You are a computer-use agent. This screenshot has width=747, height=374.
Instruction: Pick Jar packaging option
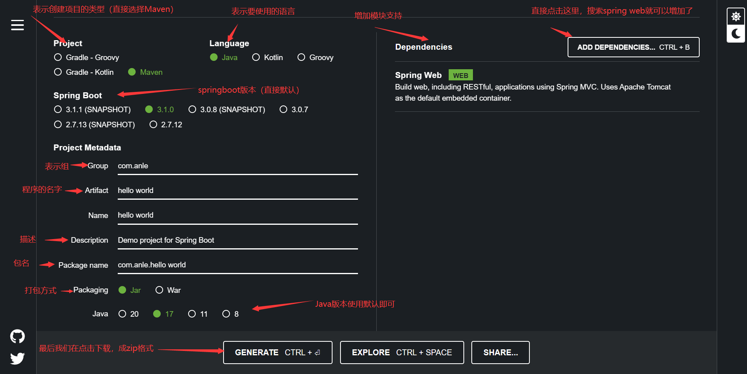pos(130,290)
